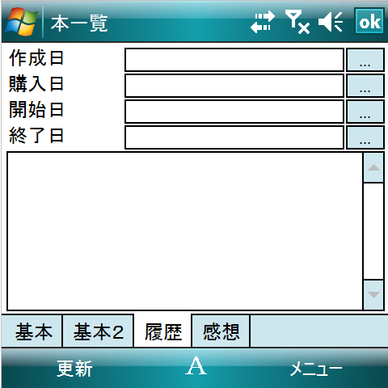Click the scrollbar down arrow
Screen dimensions: 388x388
373,295
